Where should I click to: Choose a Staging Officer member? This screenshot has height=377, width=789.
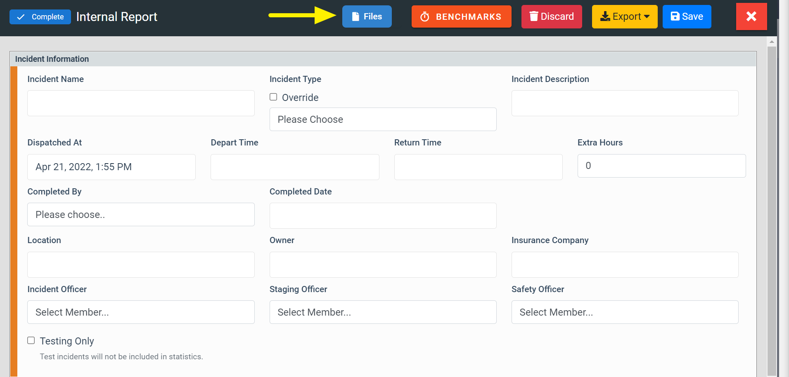coord(383,312)
